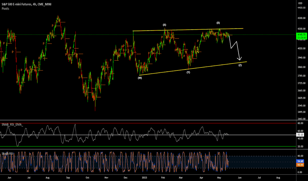Click the 3785.00 price axis label
The height and width of the screenshot is (181, 308).
click(x=301, y=76)
